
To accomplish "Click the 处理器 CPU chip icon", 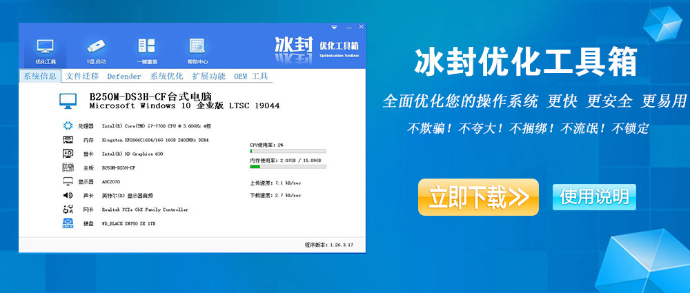I will click(x=68, y=126).
